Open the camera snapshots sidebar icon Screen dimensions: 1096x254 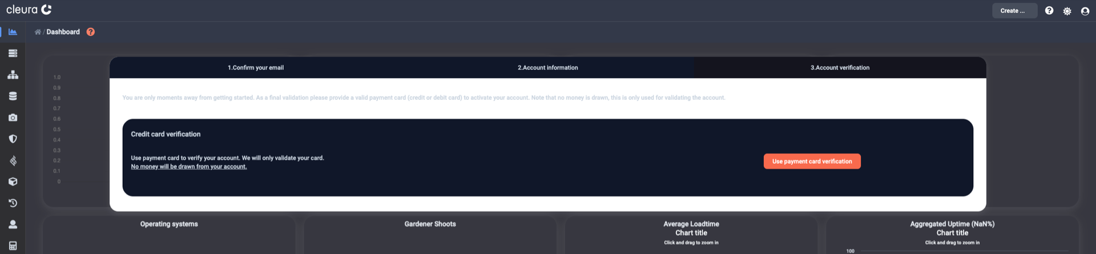[x=13, y=118]
